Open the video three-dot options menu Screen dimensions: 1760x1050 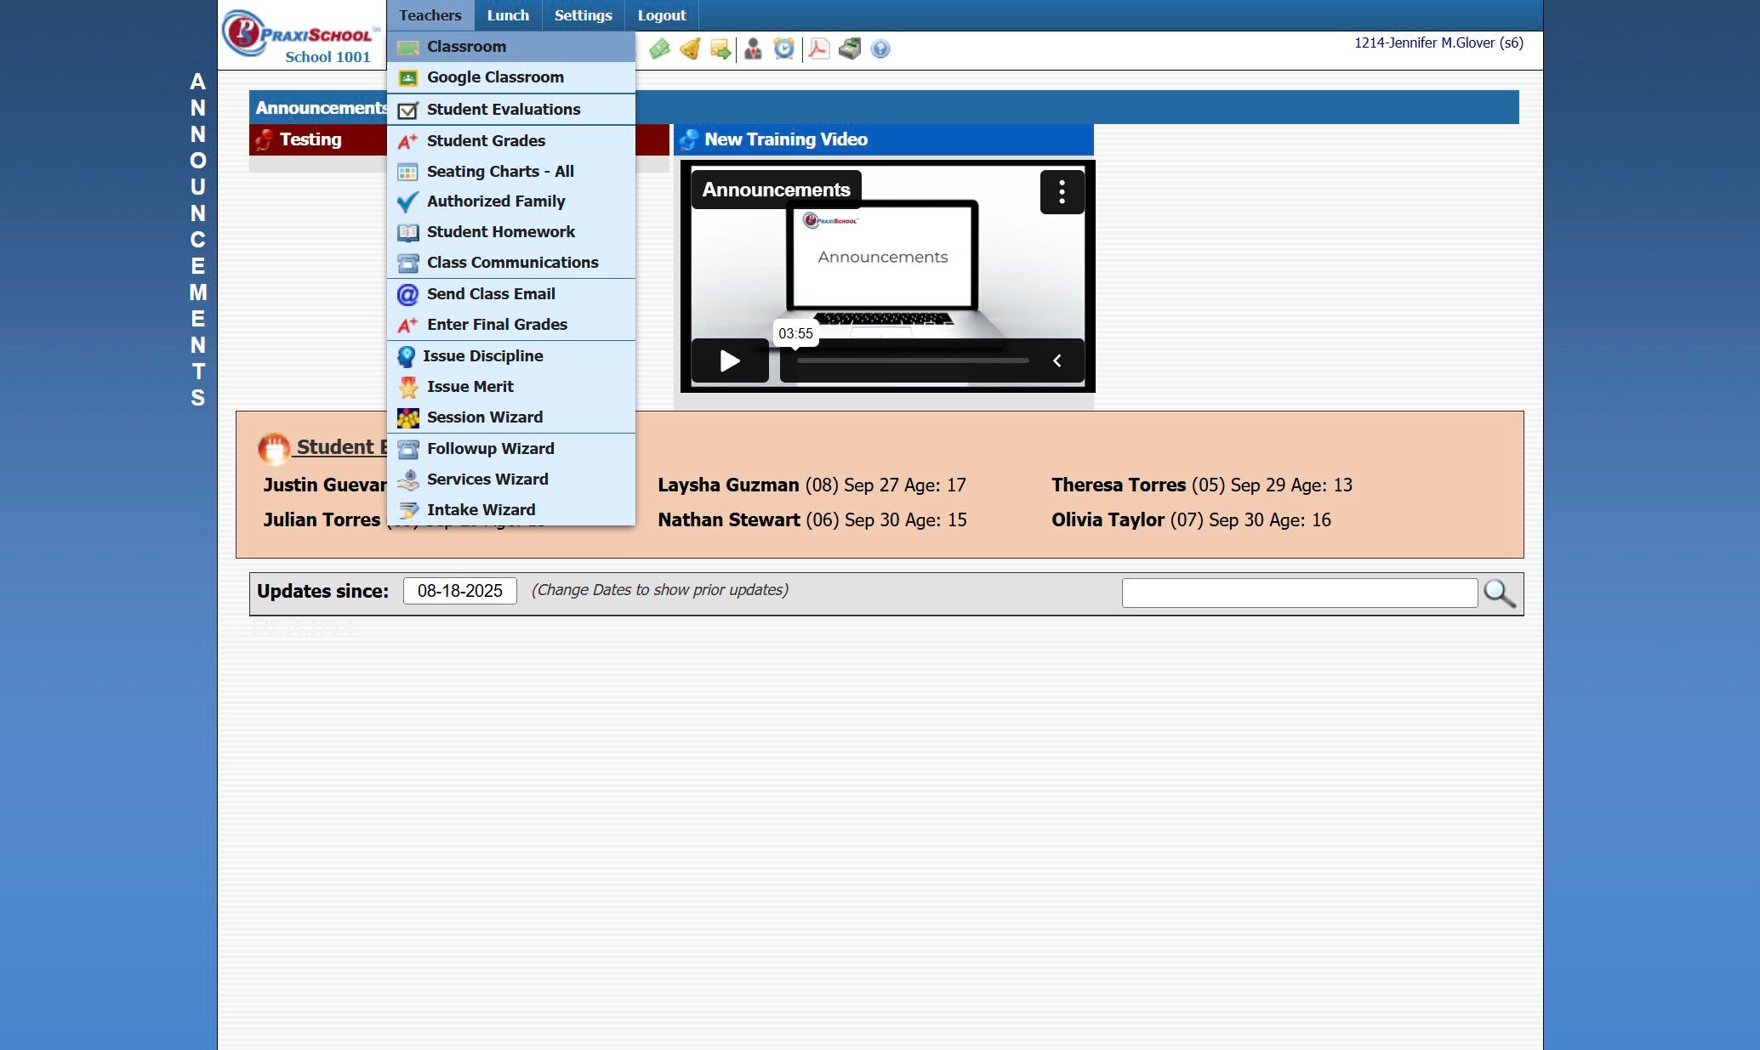click(x=1062, y=192)
